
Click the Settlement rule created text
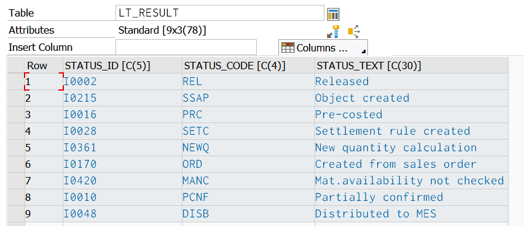[x=393, y=130]
